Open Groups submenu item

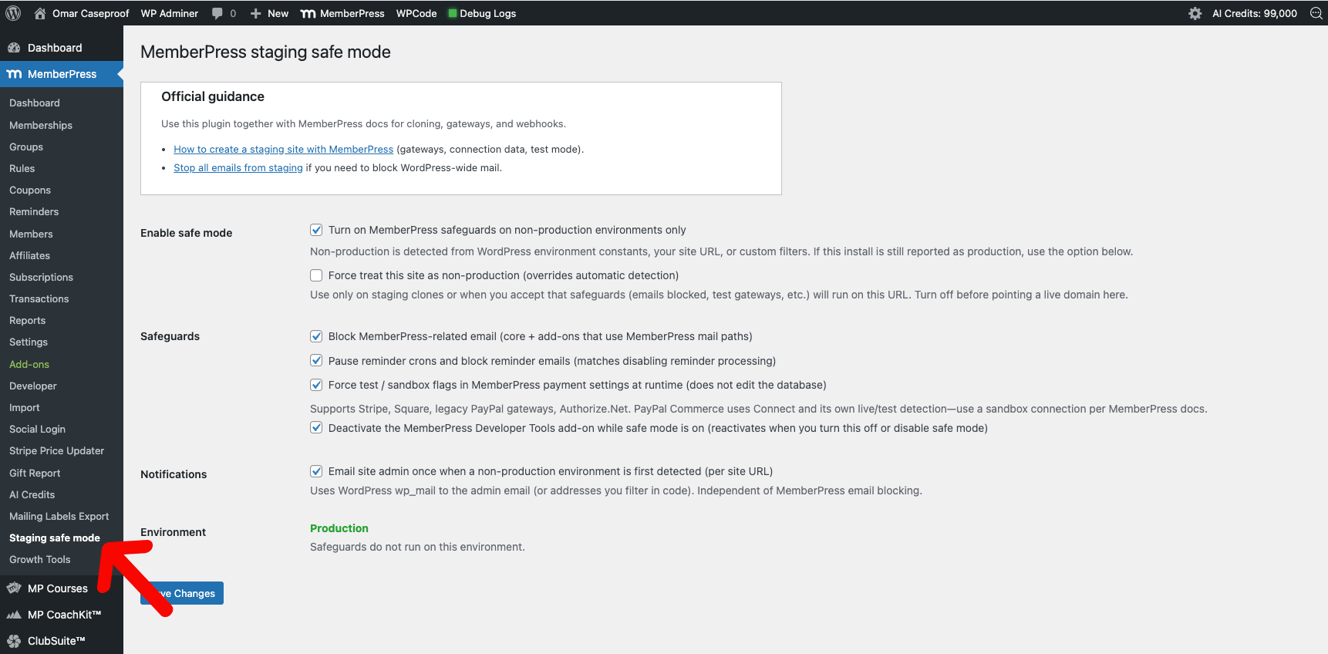tap(26, 147)
